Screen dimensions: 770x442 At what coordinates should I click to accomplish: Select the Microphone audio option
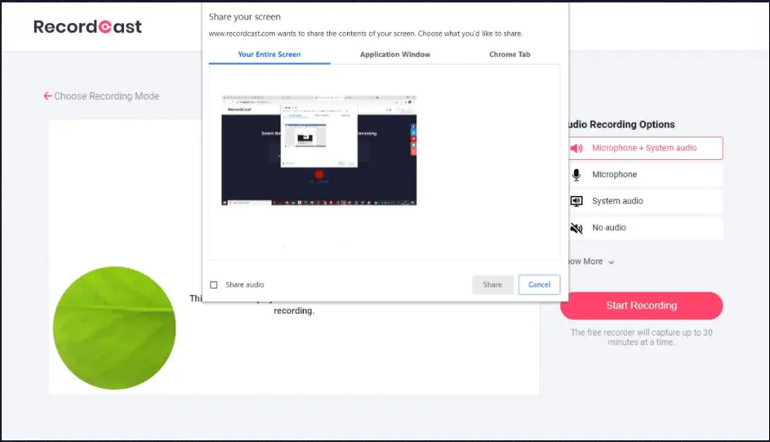coord(645,174)
